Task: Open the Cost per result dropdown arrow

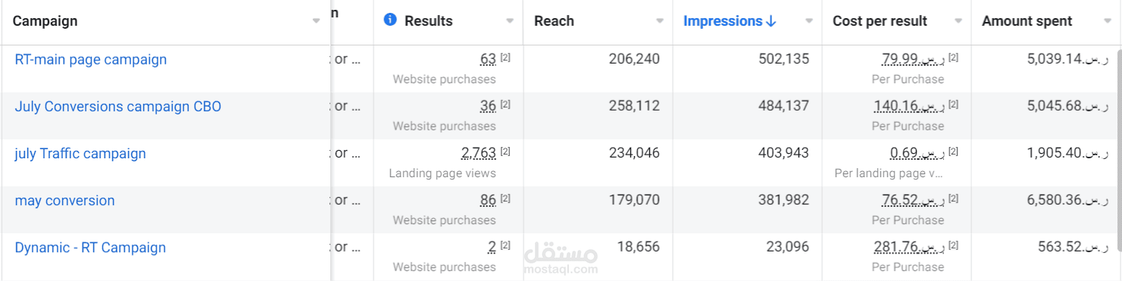Action: click(x=958, y=21)
